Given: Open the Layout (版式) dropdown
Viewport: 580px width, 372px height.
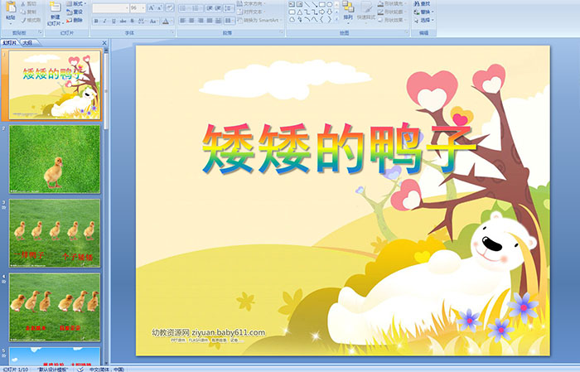Looking at the screenshot, I should (x=76, y=3).
